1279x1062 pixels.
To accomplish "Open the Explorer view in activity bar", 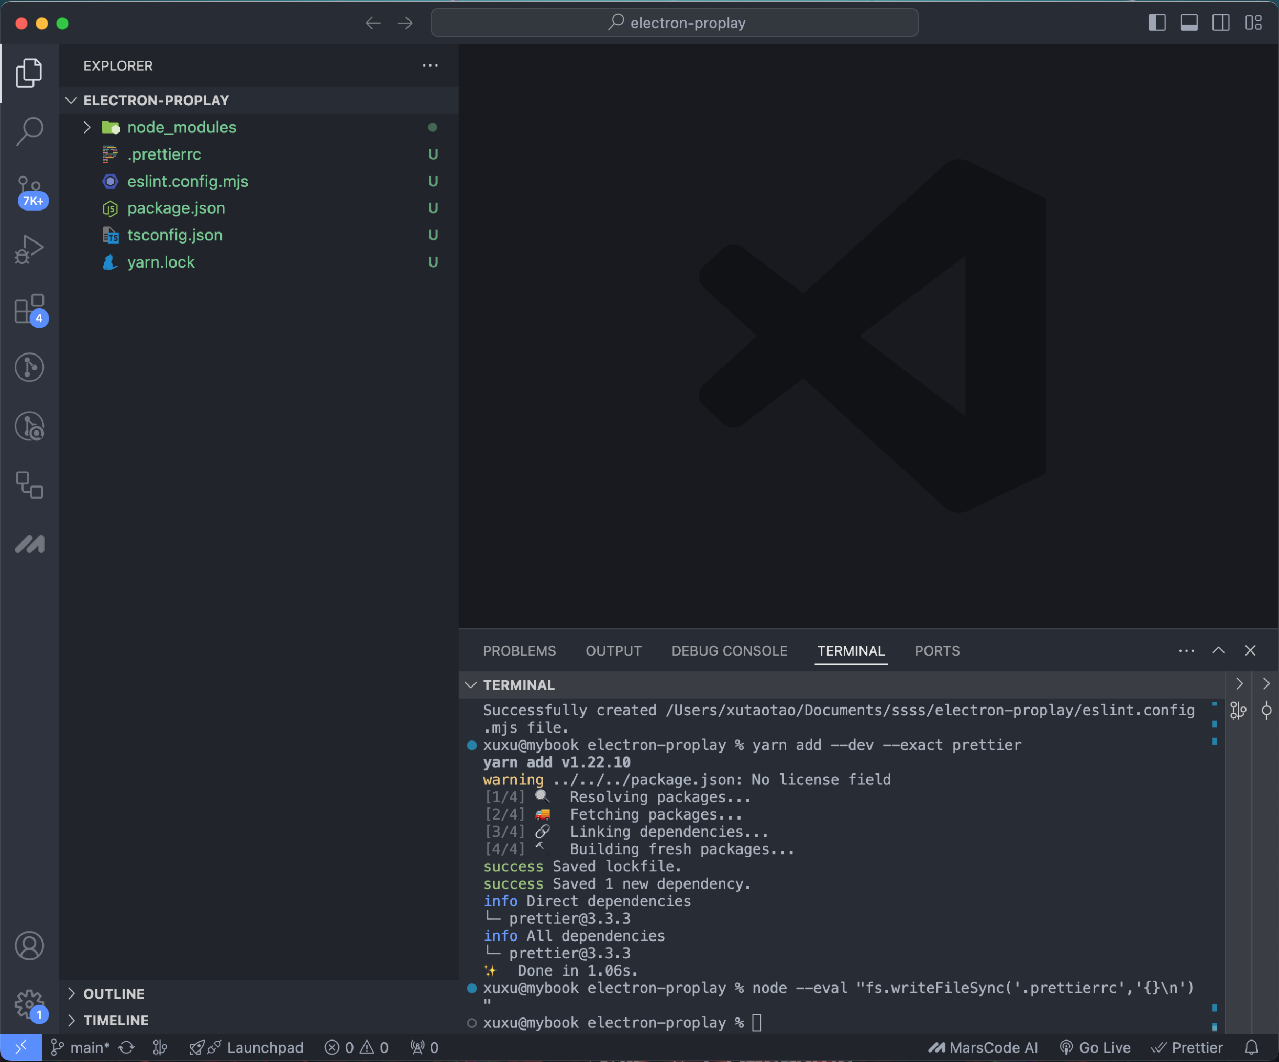I will pos(29,73).
